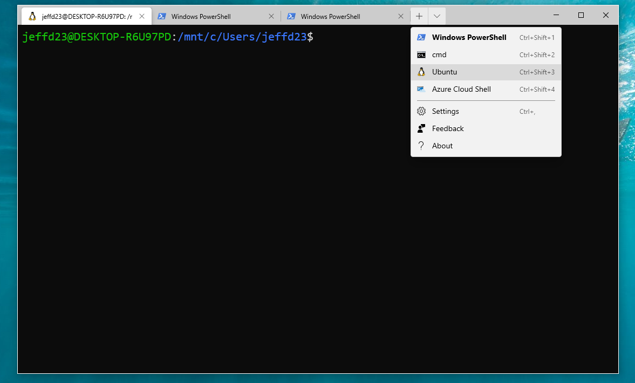Click the PowerShell icon on the second tab
Screen dimensions: 635x383
162,16
